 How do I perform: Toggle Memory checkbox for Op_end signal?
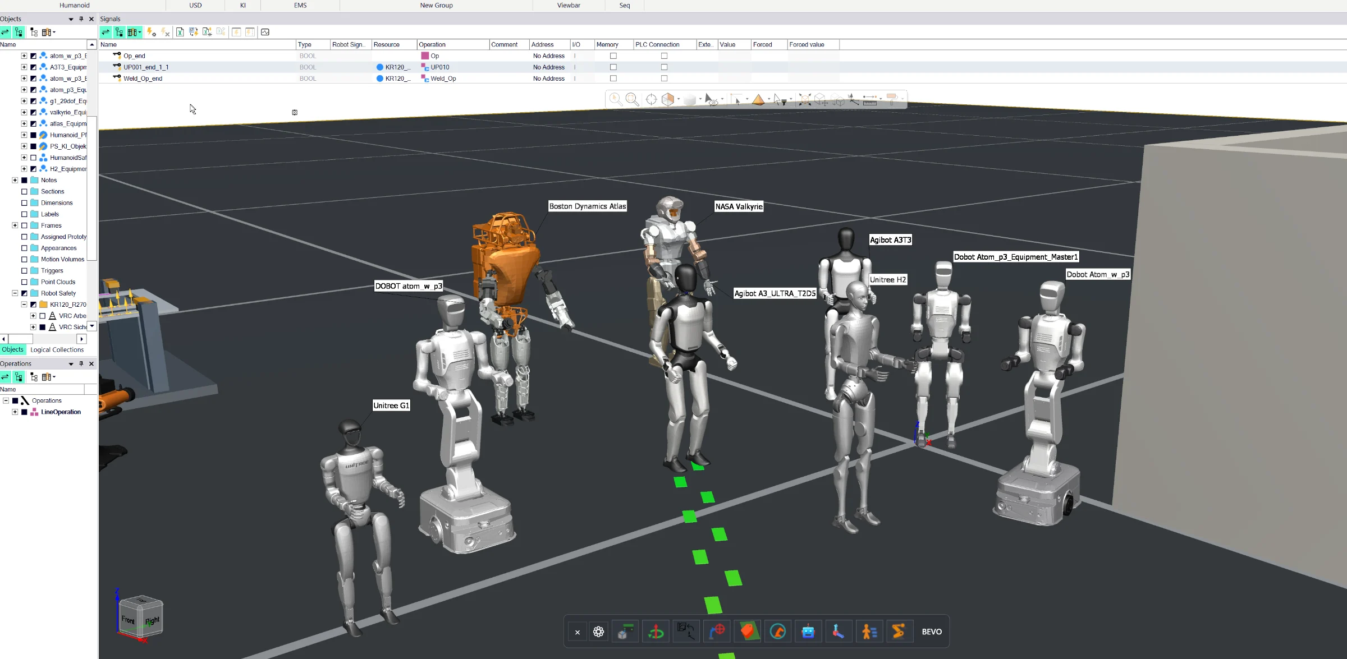click(613, 56)
